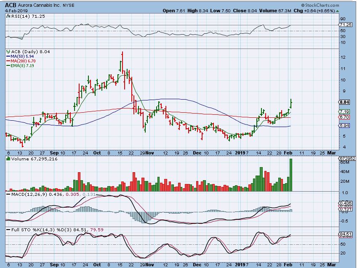Click the blue MA(50) legend line swatch
The width and height of the screenshot is (357, 268).
coord(8,57)
